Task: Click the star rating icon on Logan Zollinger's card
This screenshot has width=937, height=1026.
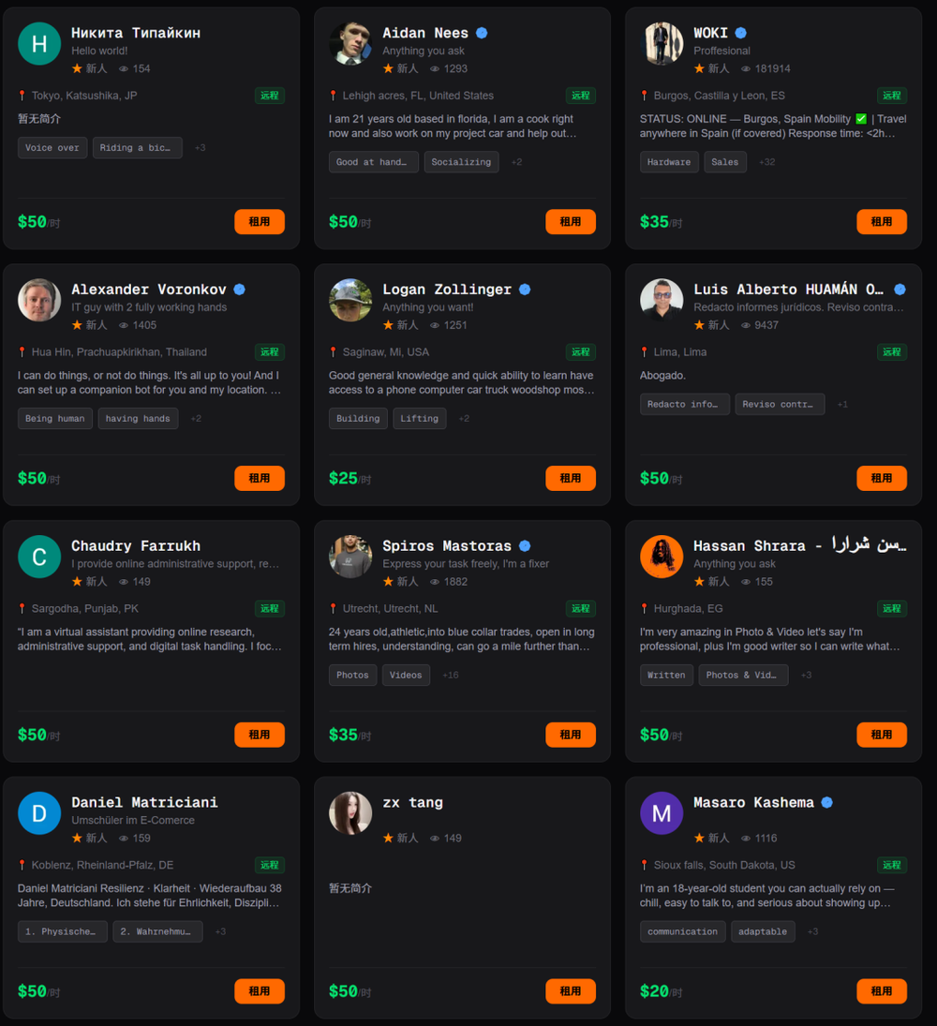Action: click(x=388, y=324)
